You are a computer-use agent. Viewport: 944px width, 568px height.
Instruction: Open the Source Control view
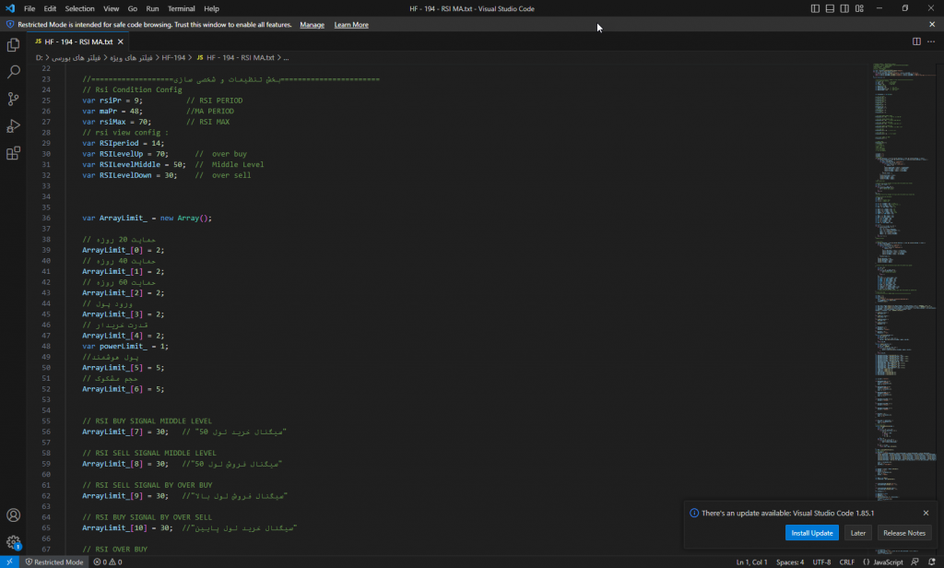tap(13, 99)
